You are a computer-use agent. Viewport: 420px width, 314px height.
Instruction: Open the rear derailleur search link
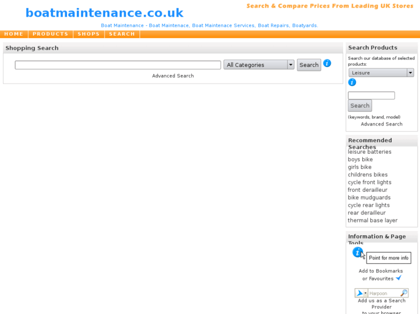coord(366,213)
